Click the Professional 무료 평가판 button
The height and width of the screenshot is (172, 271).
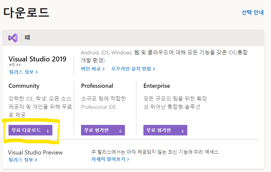[103, 130]
